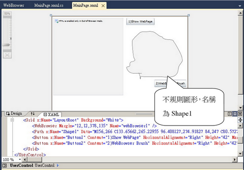Swap the Design and XAML panes
244x170 pixels.
32,114
